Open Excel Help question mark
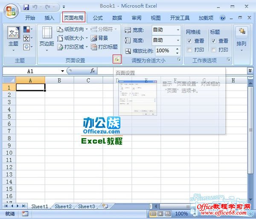Screen dimensions: 256x219 pyautogui.click(x=223, y=17)
